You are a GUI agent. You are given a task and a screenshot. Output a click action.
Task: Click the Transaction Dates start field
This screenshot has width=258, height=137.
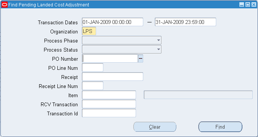coord(112,22)
